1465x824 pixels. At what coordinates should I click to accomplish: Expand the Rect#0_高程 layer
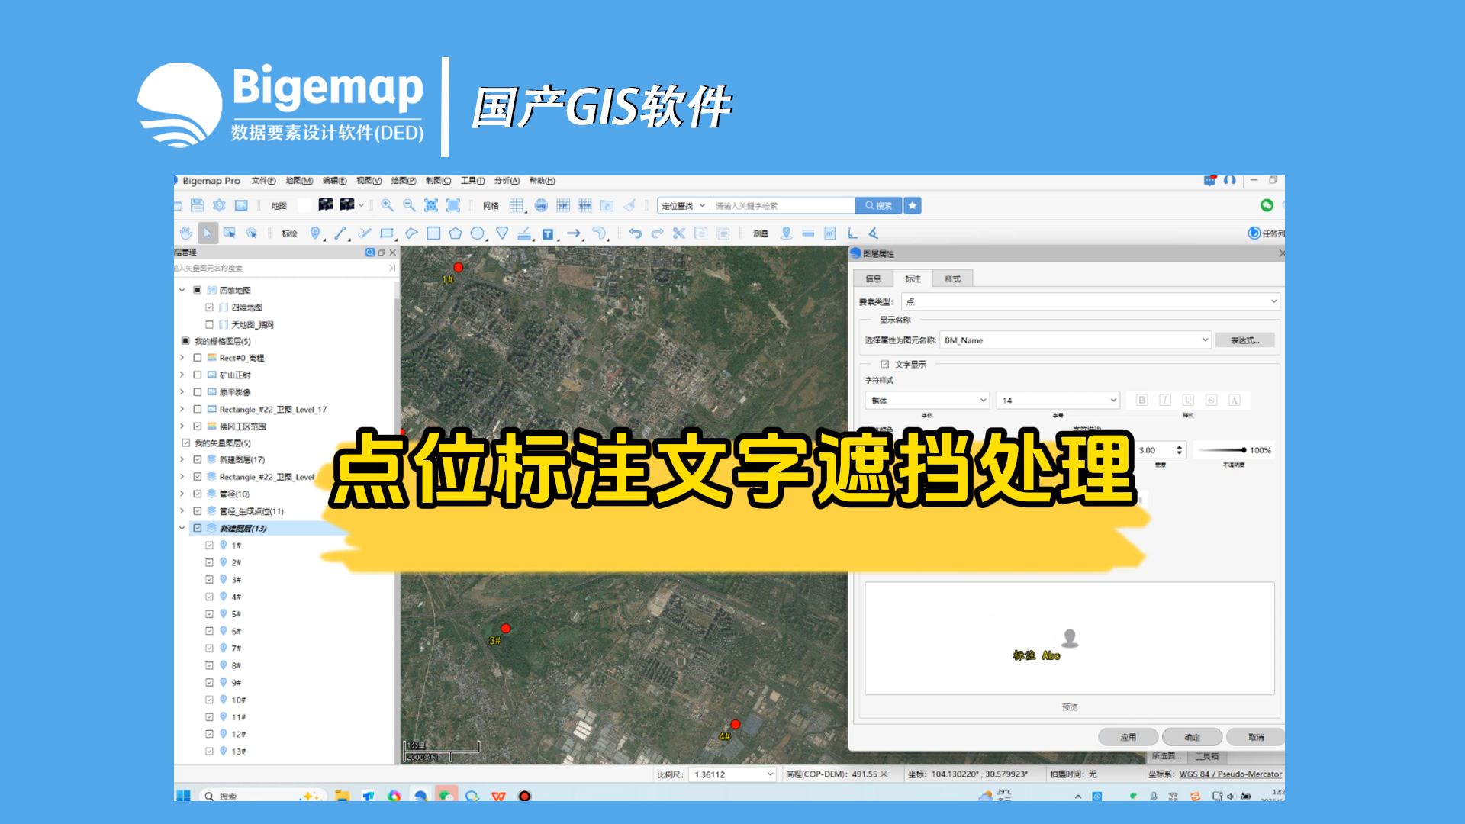(182, 358)
